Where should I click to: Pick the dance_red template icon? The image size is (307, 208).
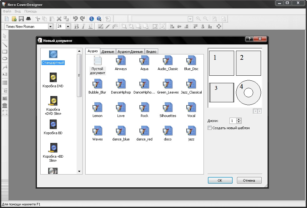(144, 131)
